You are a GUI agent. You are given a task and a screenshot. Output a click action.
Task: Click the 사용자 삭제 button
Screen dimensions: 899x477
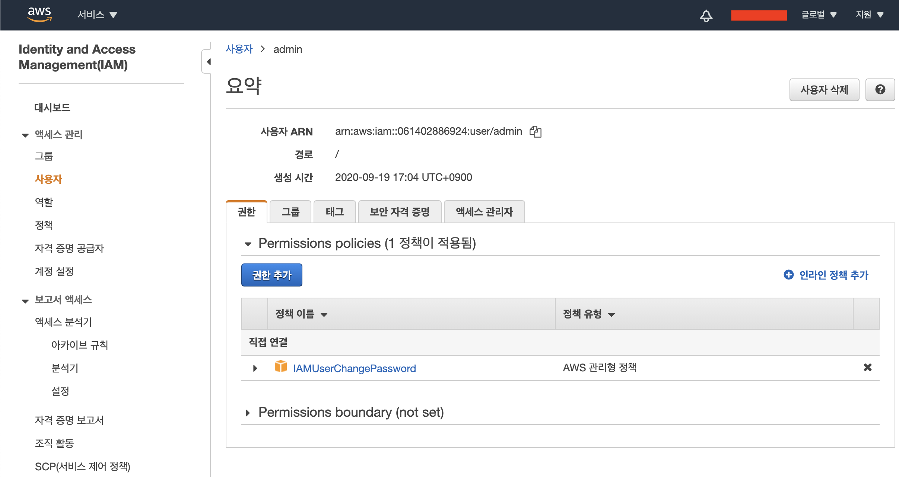[x=824, y=90]
